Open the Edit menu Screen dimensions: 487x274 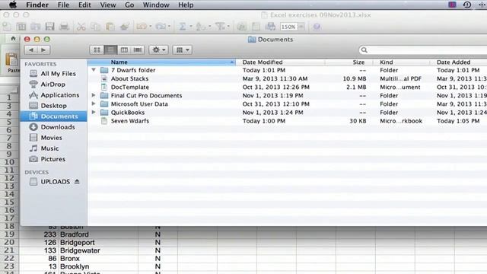[84, 5]
